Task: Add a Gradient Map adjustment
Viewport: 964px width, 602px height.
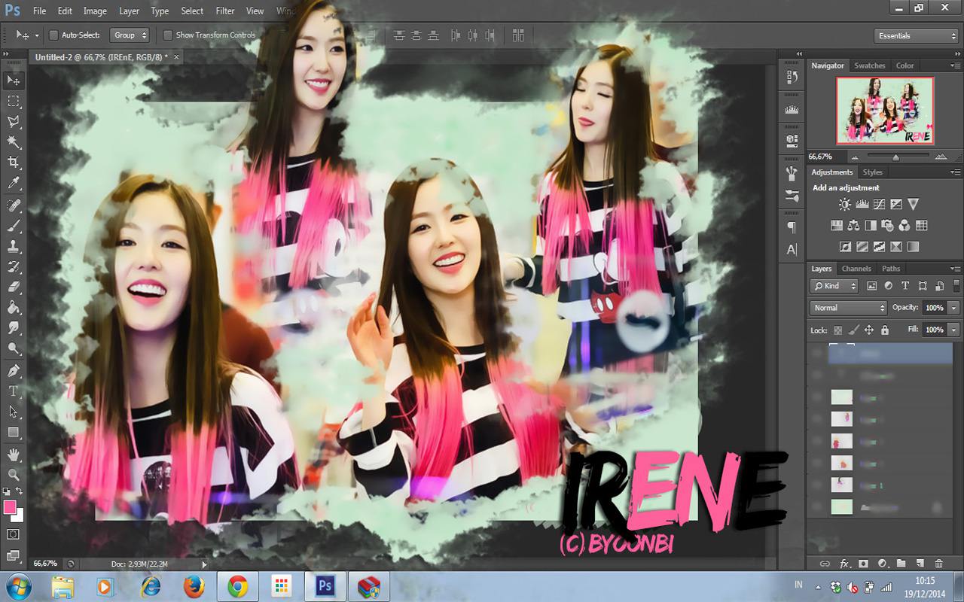Action: pyautogui.click(x=913, y=246)
